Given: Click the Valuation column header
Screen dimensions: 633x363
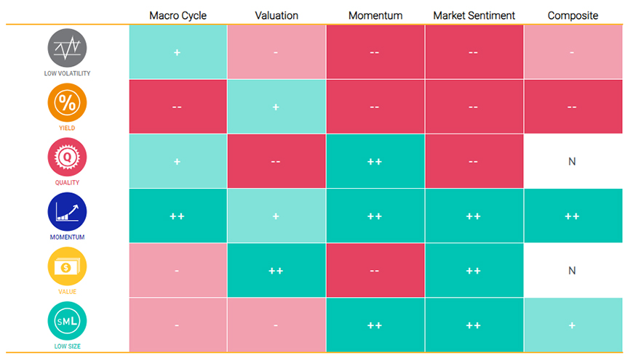Looking at the screenshot, I should [276, 15].
